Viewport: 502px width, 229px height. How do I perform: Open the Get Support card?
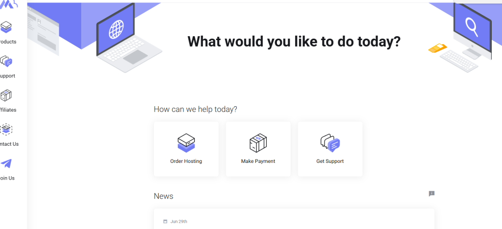[330, 149]
